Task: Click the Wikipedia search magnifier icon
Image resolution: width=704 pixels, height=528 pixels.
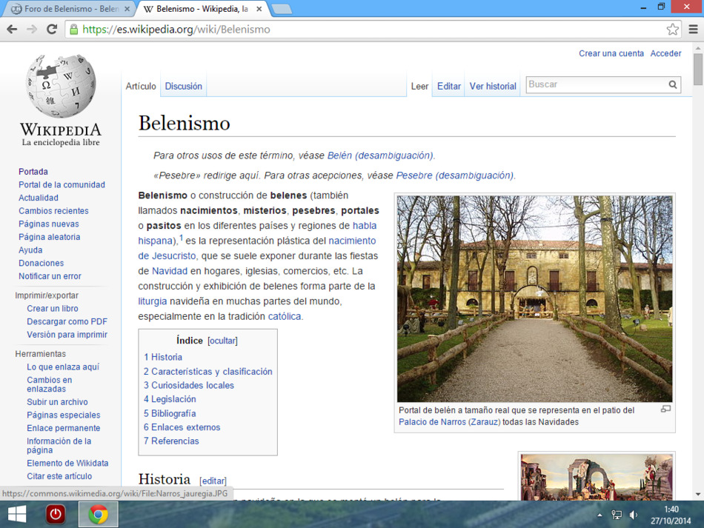Action: [x=673, y=84]
